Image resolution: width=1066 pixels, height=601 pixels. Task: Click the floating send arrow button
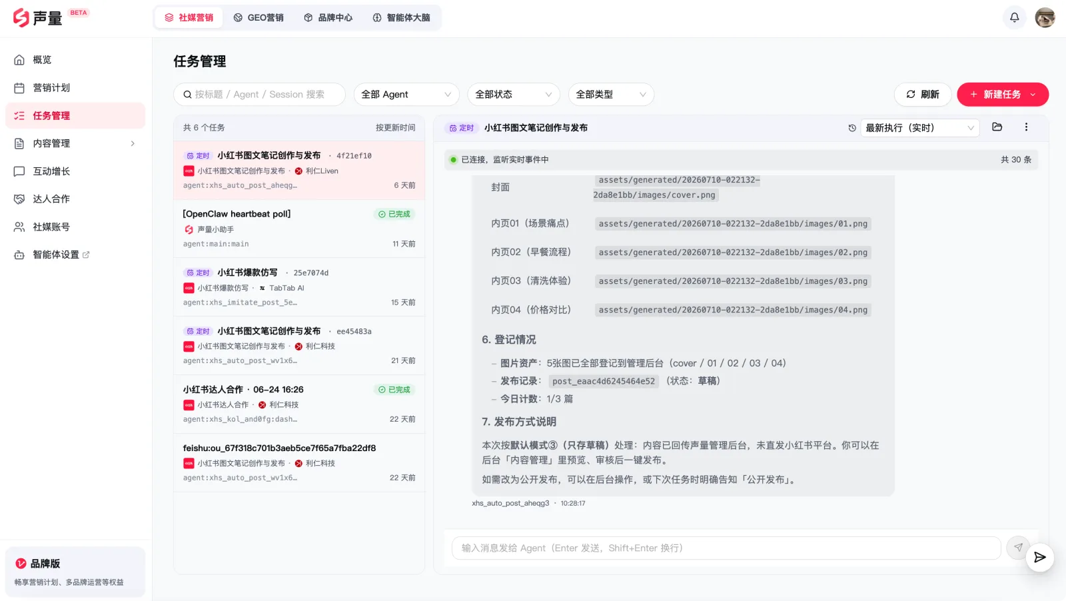pos(1039,557)
